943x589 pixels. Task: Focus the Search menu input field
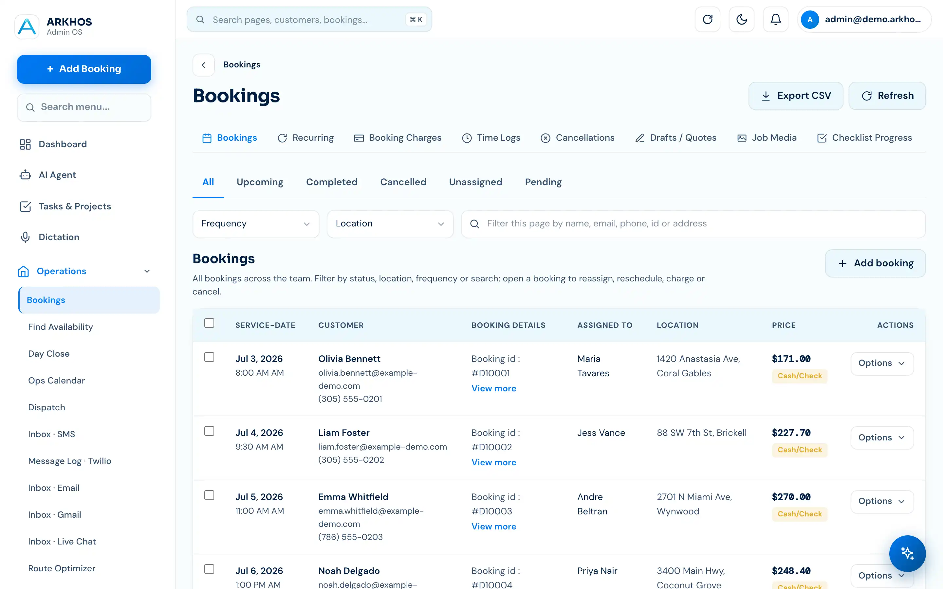pos(84,108)
